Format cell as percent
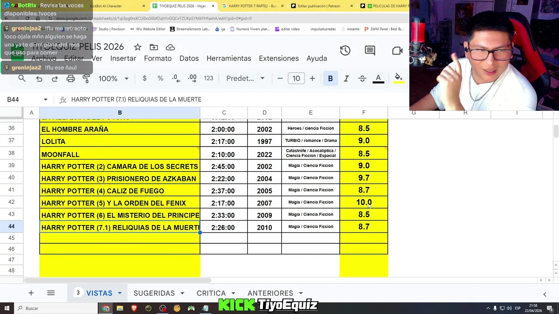This screenshot has width=559, height=314. click(160, 78)
